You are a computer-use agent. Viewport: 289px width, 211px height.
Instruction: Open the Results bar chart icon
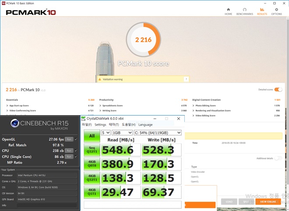point(262,10)
